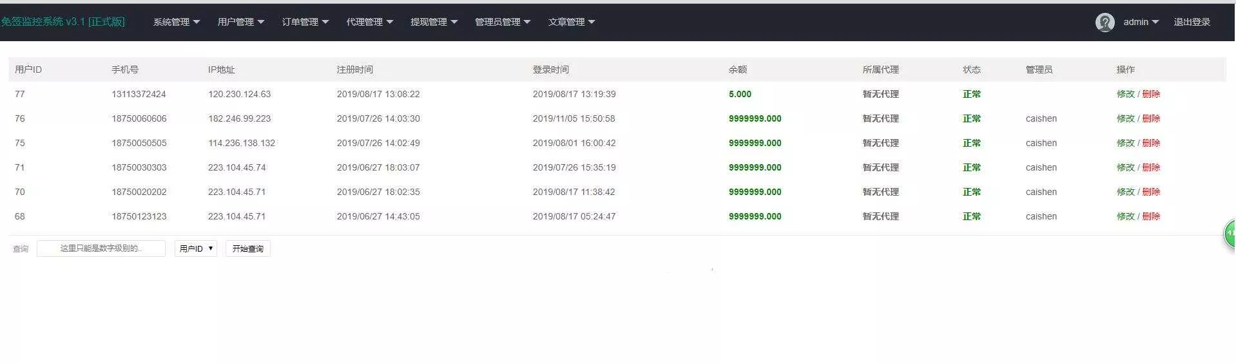Viewport: 1236px width, 363px height.
Task: Click IP address 223.104.45.74
Action: click(x=237, y=167)
